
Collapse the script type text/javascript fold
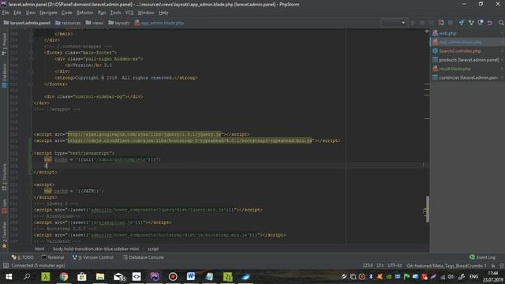coord(32,153)
